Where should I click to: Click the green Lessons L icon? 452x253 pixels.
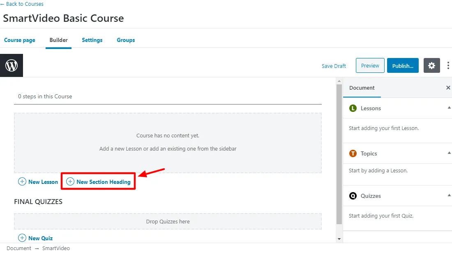353,108
